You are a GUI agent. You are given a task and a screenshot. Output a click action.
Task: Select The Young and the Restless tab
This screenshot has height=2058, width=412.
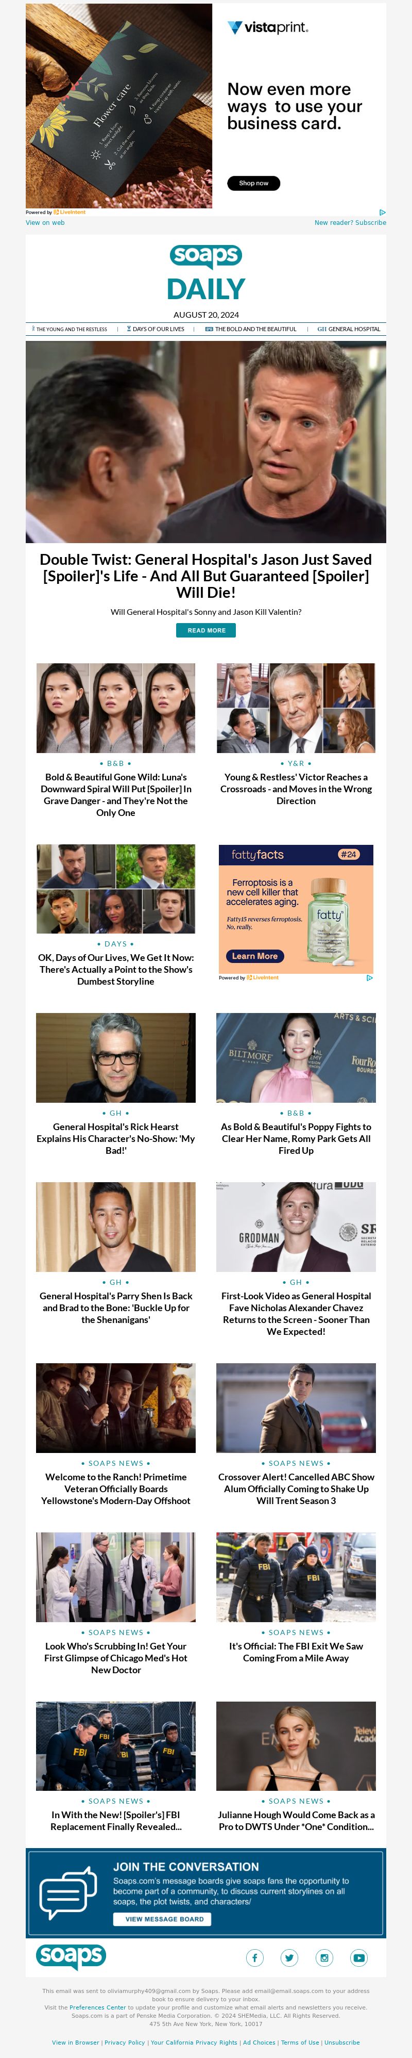point(68,329)
